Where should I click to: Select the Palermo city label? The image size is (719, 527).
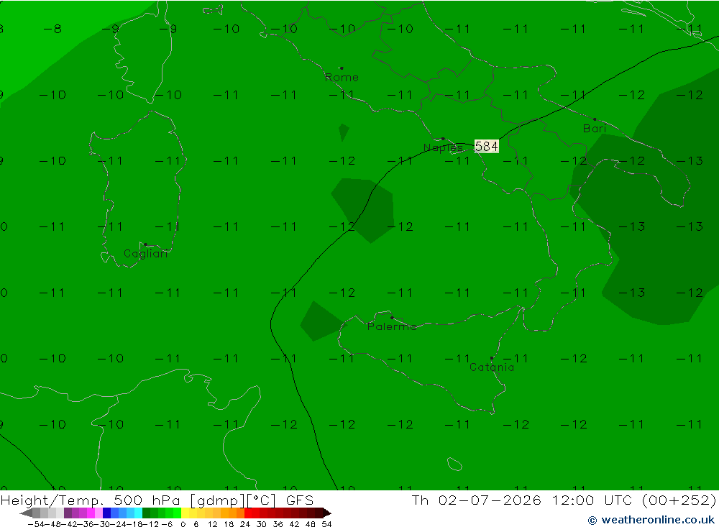[x=392, y=326]
